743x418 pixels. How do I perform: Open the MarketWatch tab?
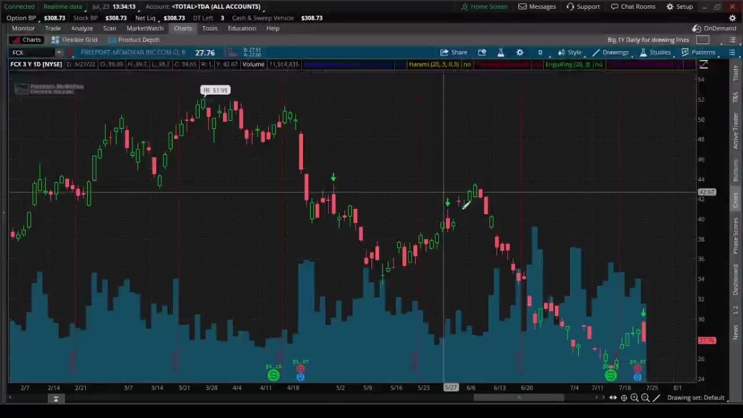pos(145,28)
